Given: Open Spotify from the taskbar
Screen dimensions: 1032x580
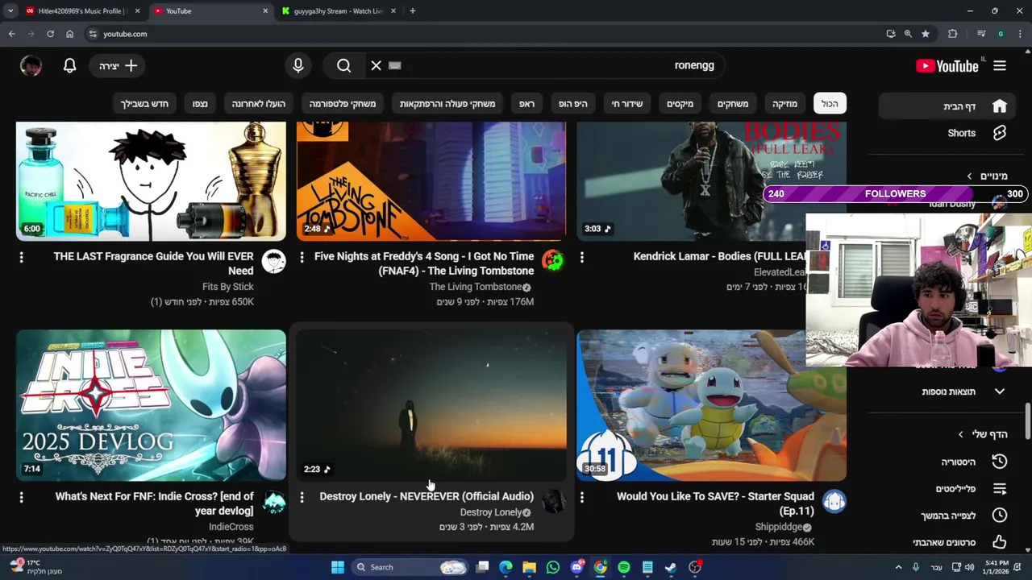Looking at the screenshot, I should click(624, 567).
